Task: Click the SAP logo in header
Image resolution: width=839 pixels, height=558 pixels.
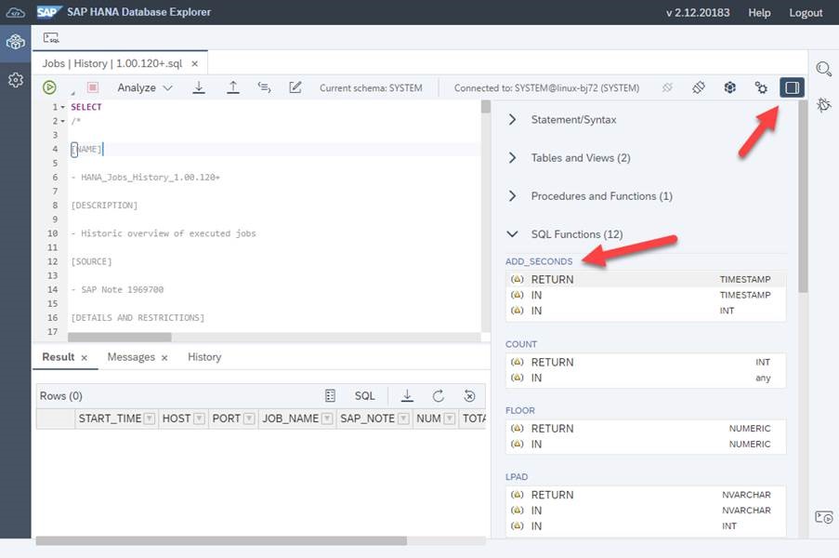Action: pyautogui.click(x=48, y=12)
